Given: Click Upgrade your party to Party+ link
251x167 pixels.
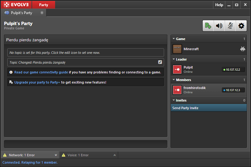Looking at the screenshot, I should [37, 82].
